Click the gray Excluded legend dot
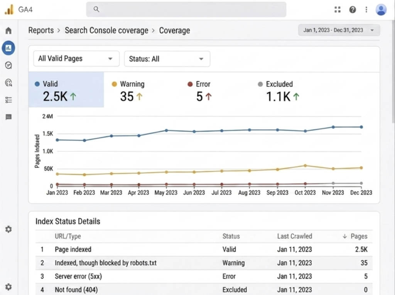 tap(260, 84)
